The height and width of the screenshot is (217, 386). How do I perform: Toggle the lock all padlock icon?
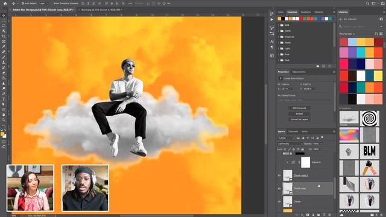[303, 149]
